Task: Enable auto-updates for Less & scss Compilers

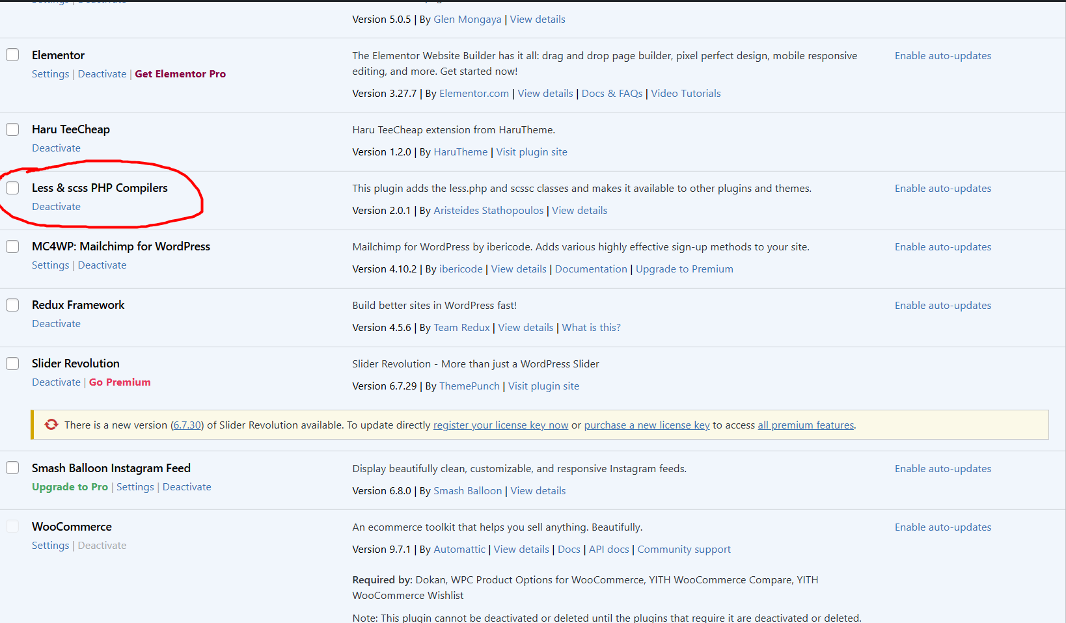Action: [943, 188]
